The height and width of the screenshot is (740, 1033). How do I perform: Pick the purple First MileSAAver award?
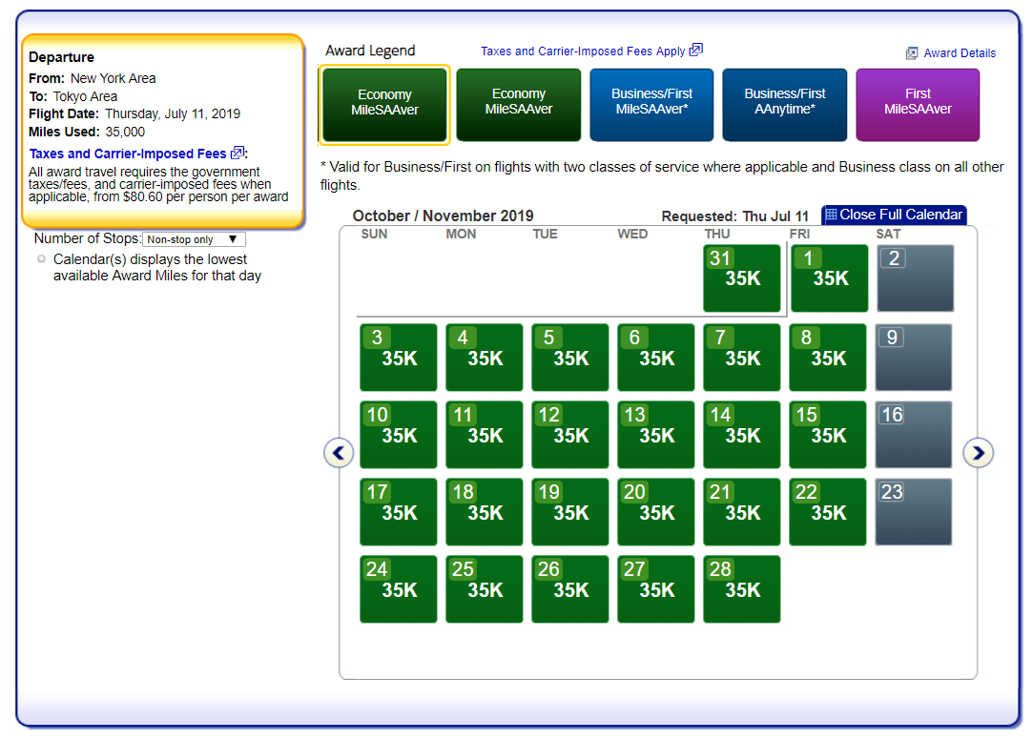click(918, 102)
